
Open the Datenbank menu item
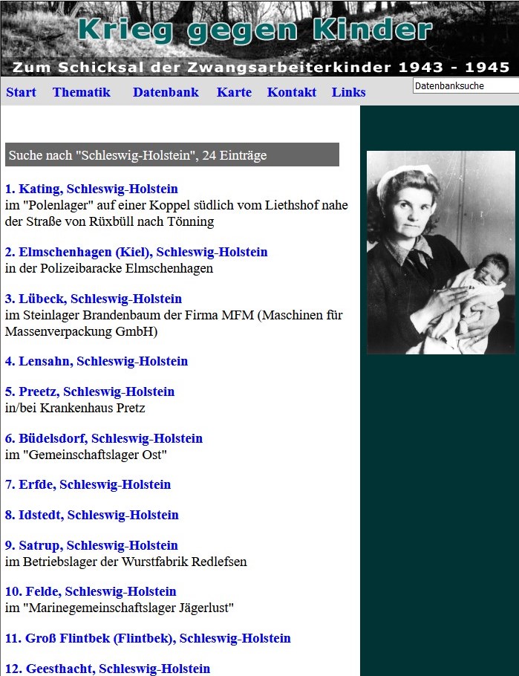tap(166, 92)
